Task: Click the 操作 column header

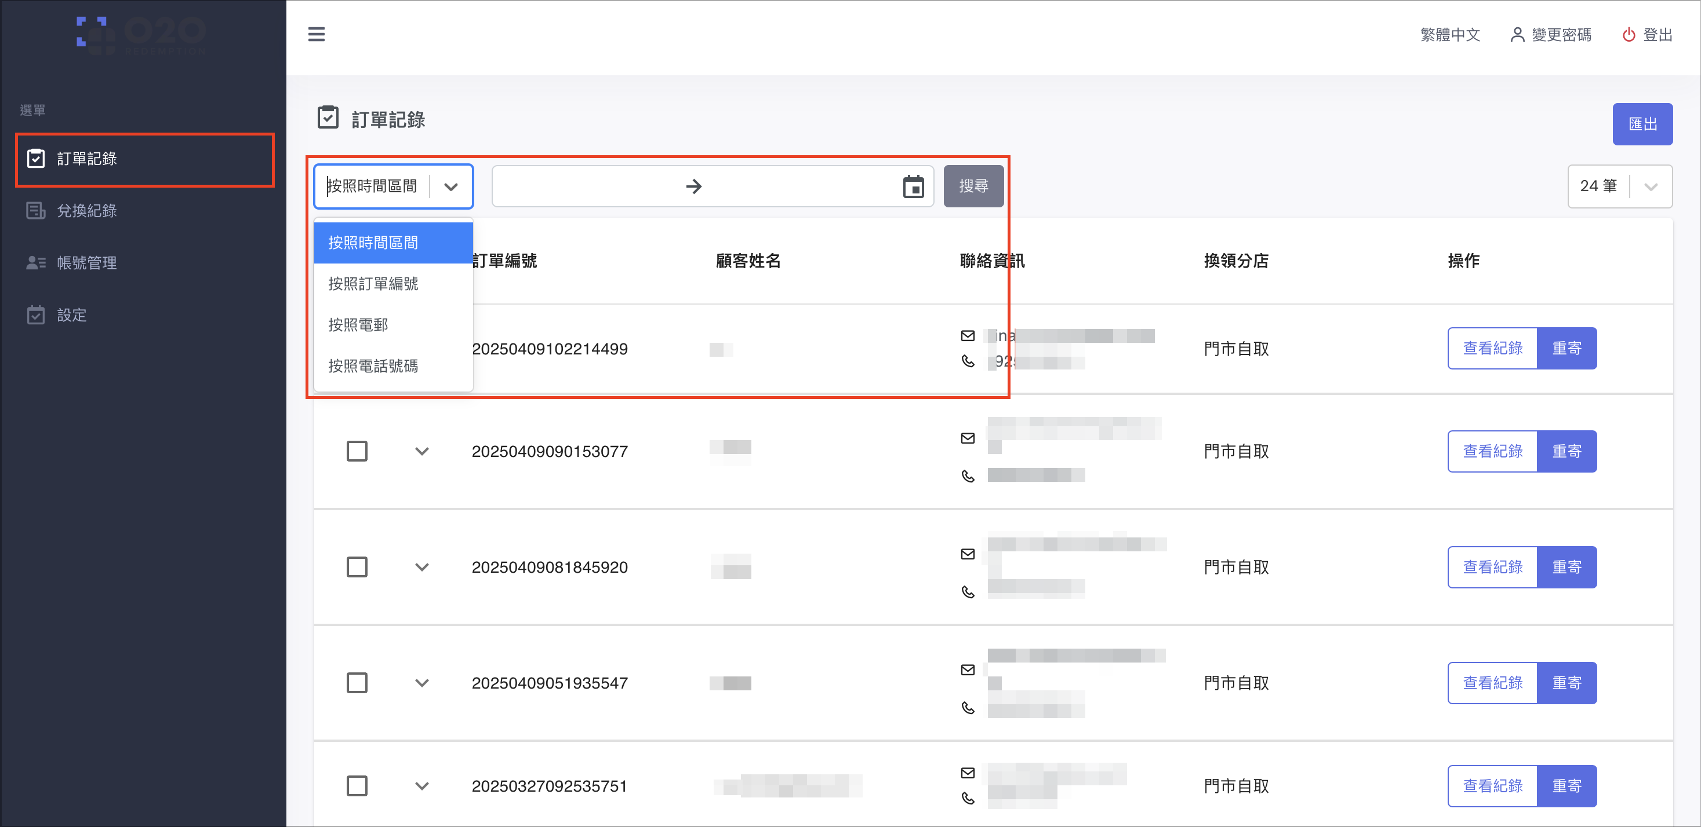Action: point(1463,261)
